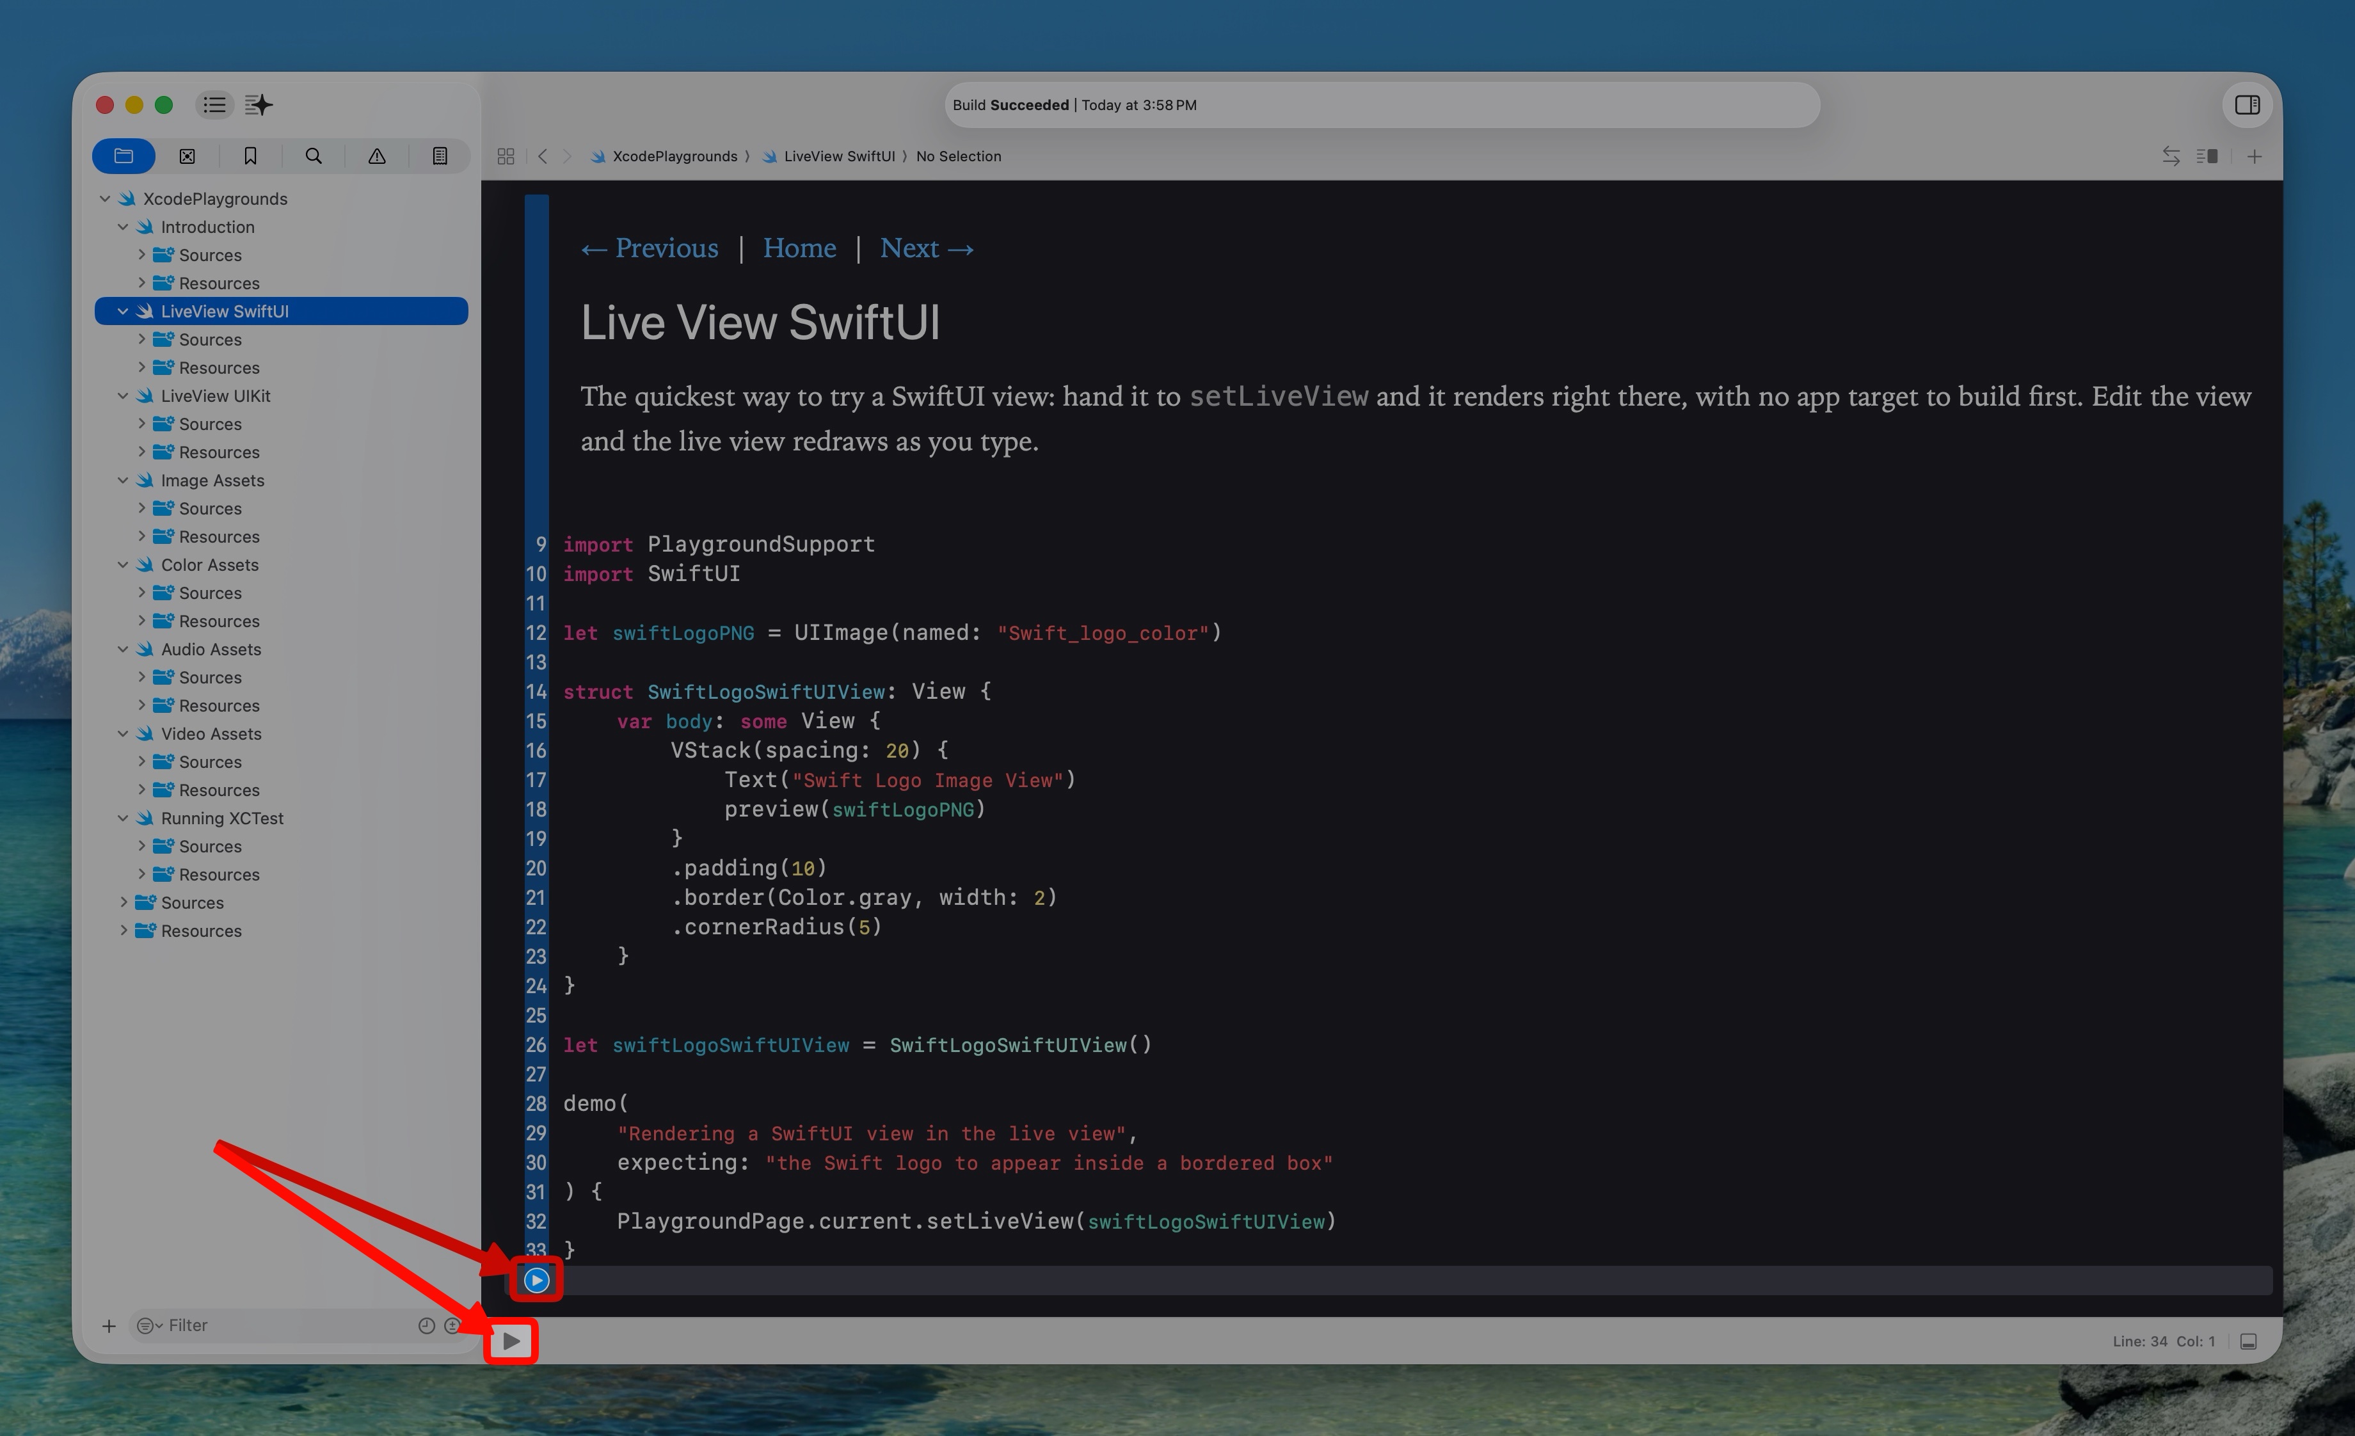2355x1436 pixels.
Task: Click the navigator add plus button
Action: tap(109, 1326)
